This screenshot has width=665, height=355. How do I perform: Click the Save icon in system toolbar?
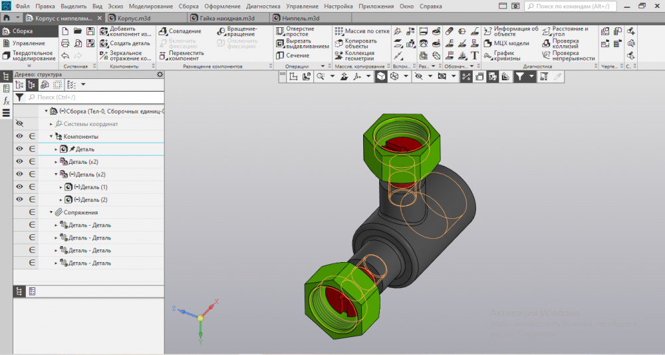coord(90,31)
